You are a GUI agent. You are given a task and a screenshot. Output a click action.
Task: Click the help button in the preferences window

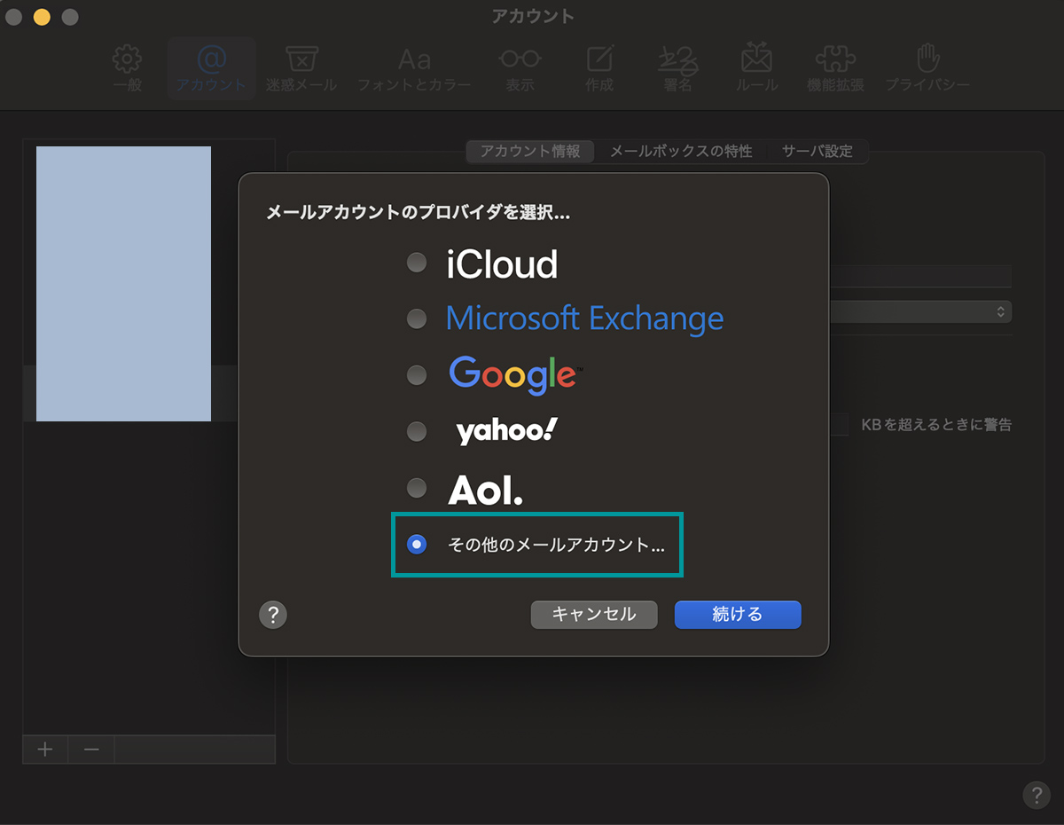coord(1037,794)
